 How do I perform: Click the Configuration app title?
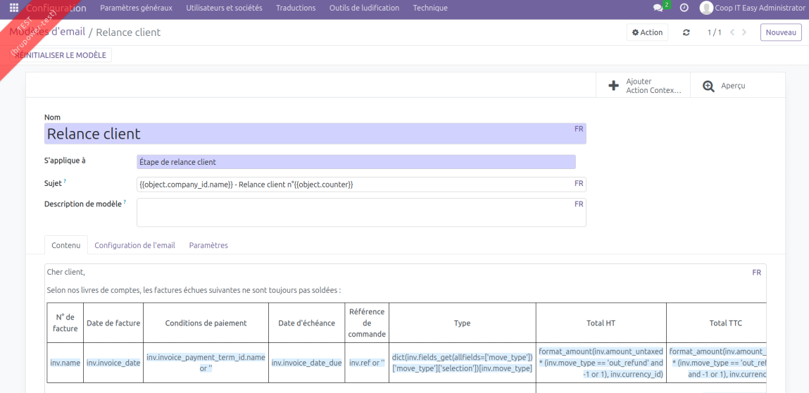[56, 8]
